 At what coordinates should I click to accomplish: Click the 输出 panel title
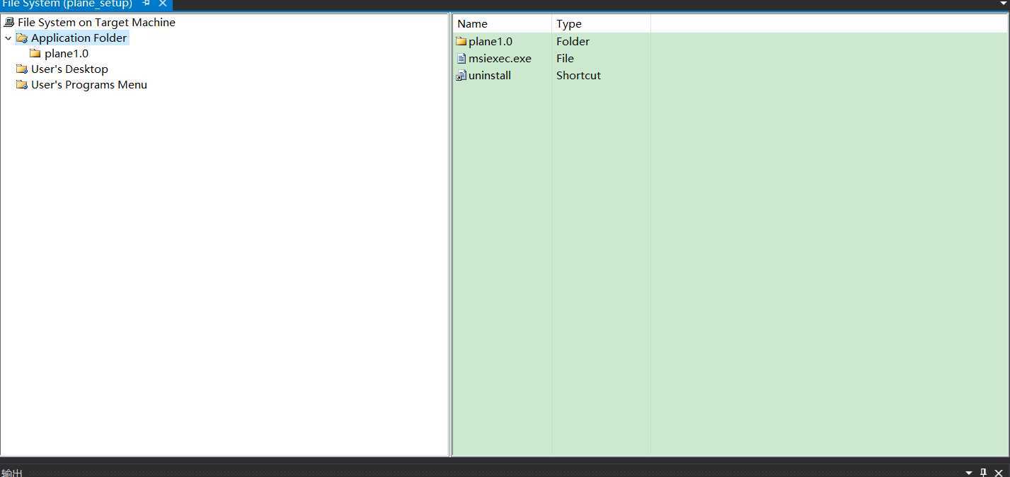(x=12, y=473)
